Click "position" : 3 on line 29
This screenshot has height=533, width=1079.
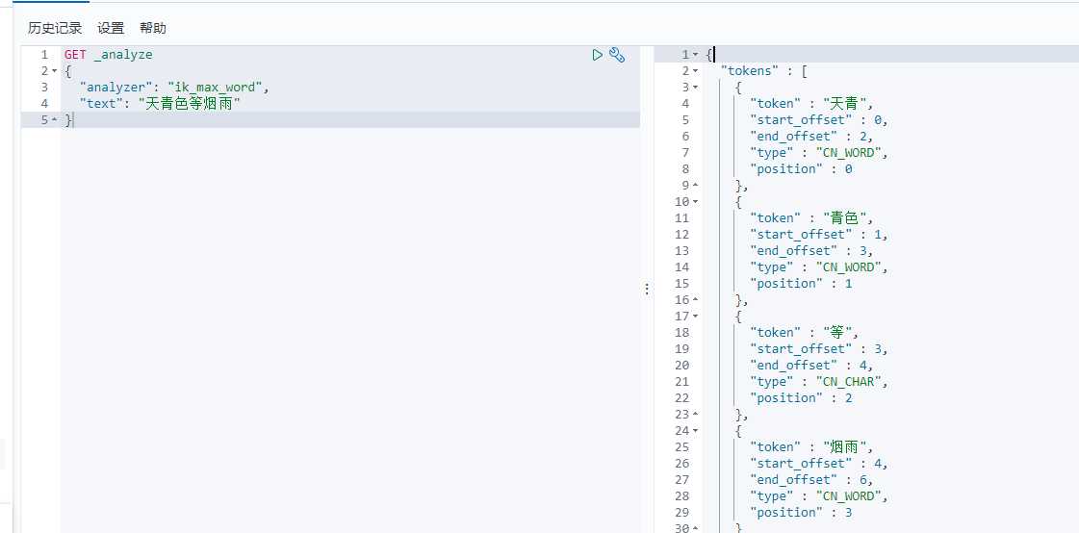pos(800,513)
